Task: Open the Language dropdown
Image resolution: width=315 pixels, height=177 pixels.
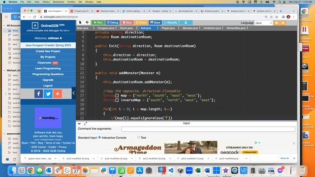Action: coord(264,23)
